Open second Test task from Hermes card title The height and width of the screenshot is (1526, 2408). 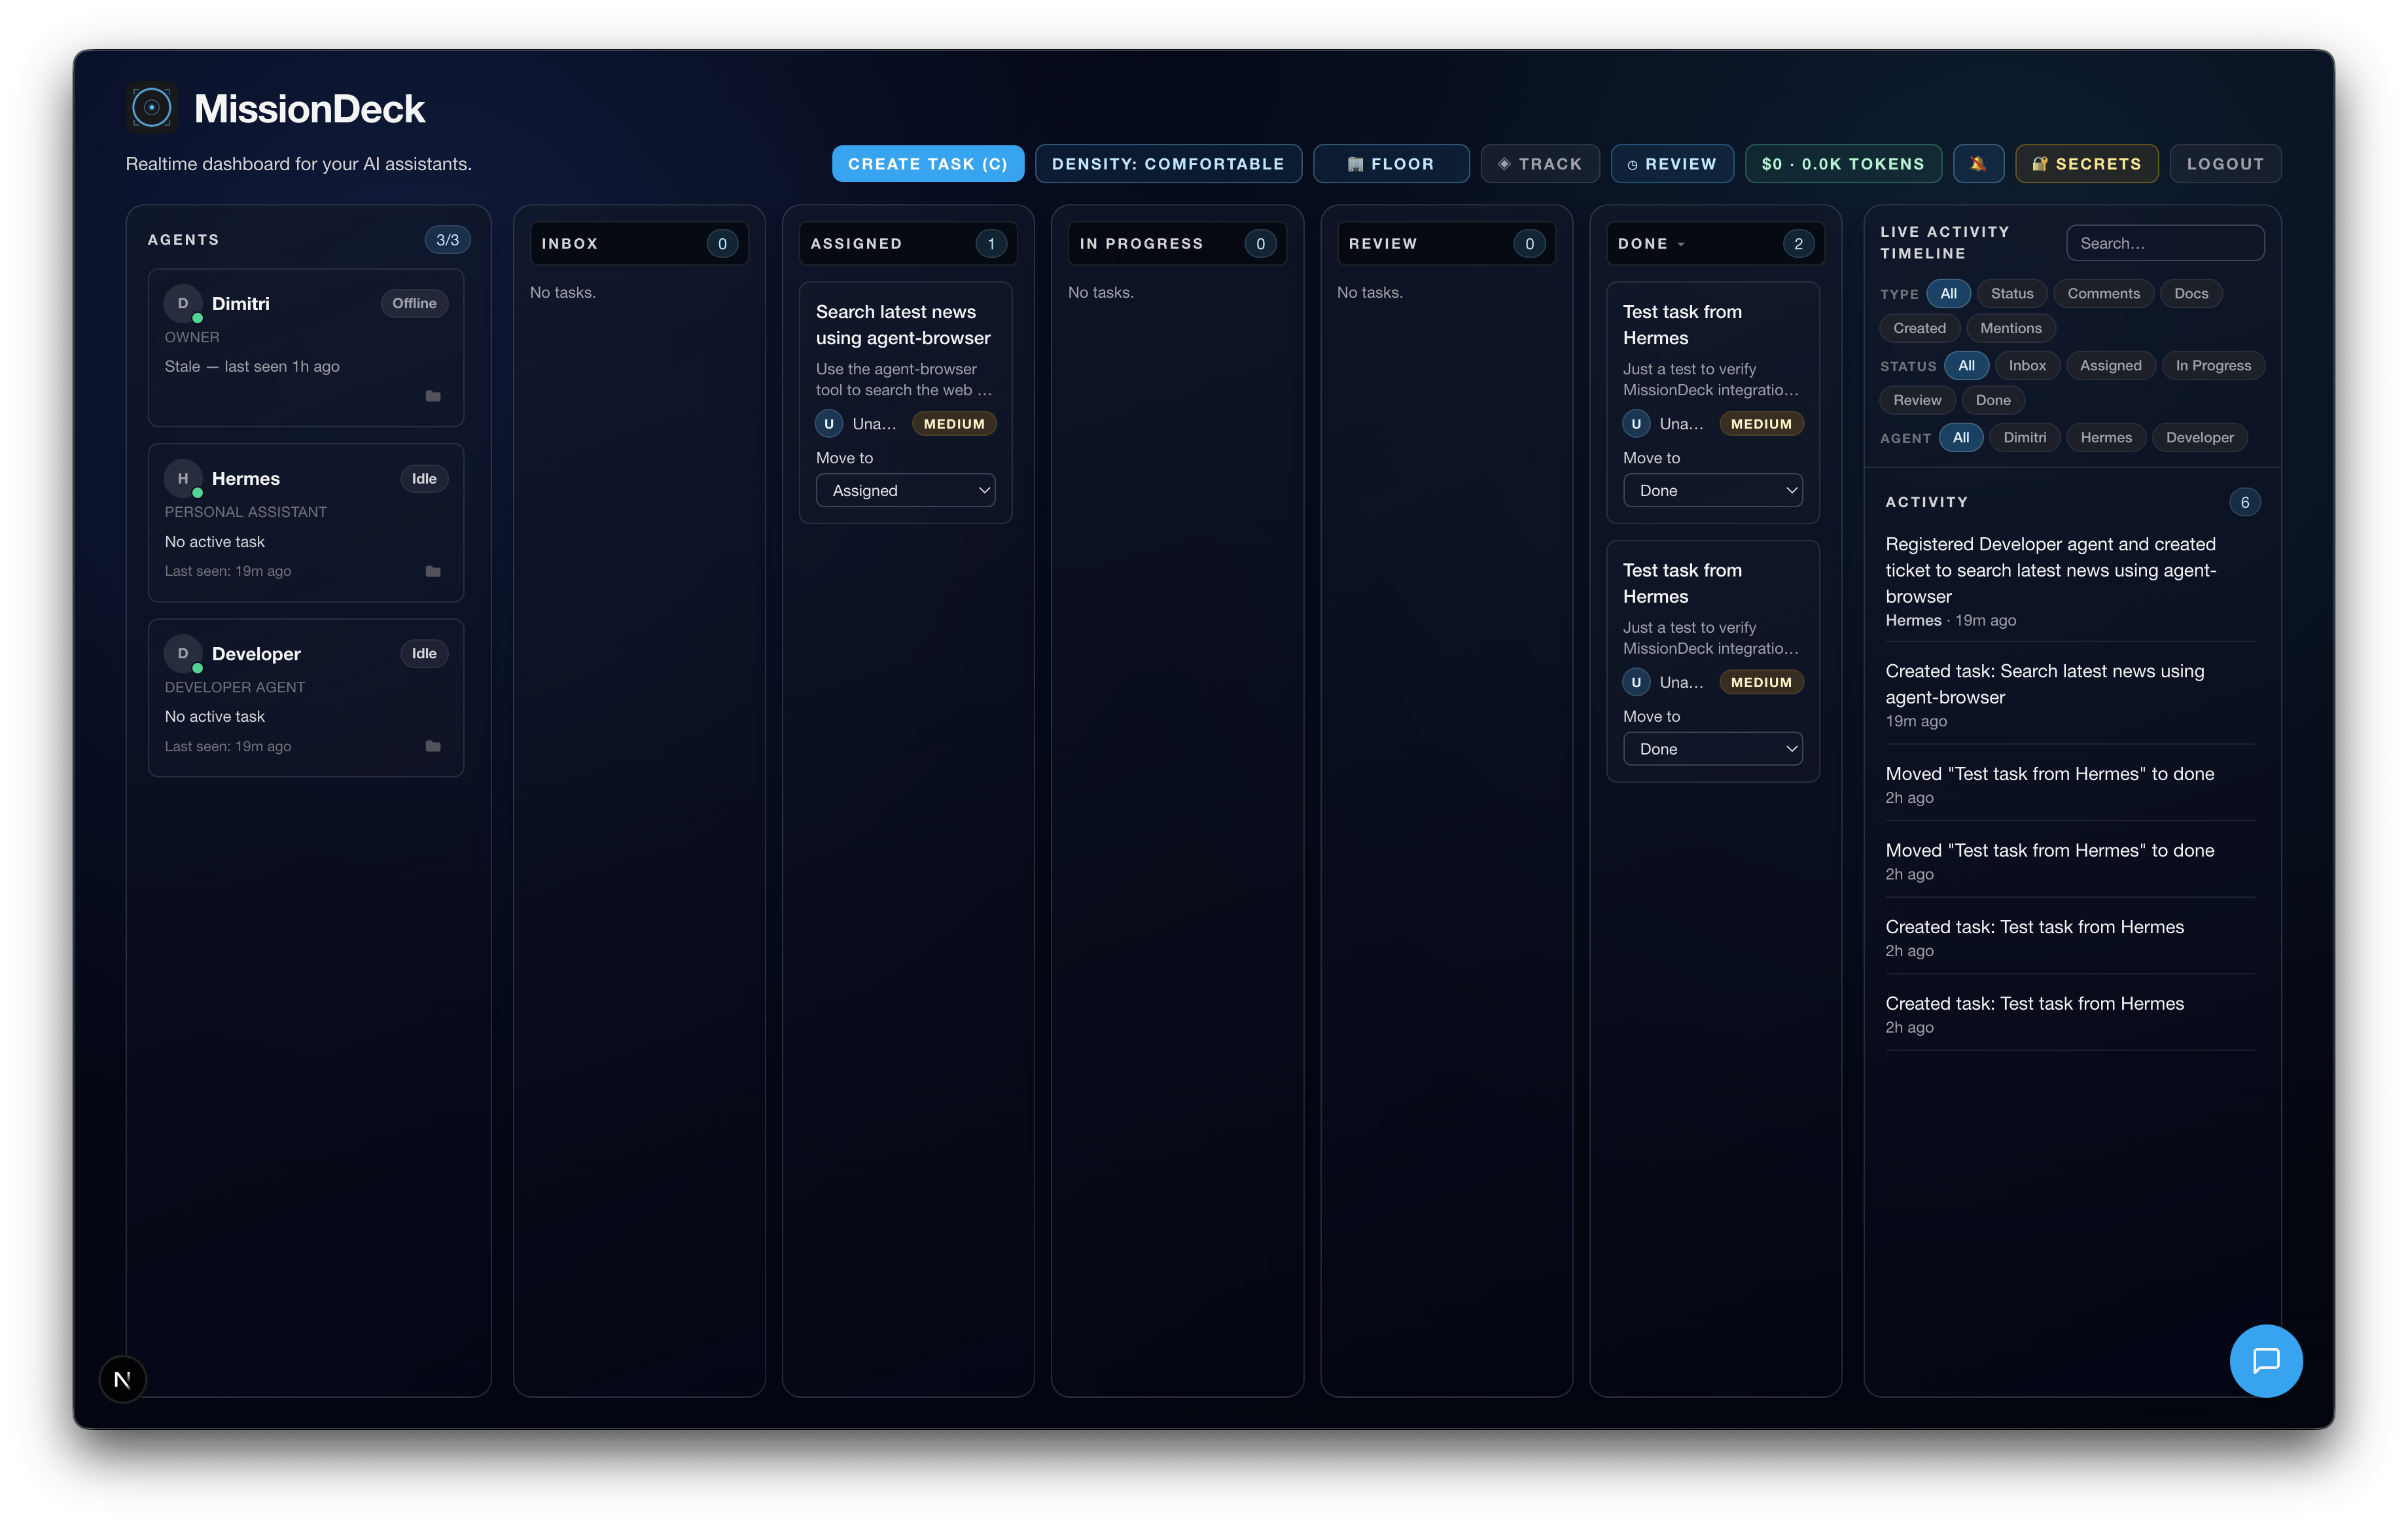[x=1682, y=583]
